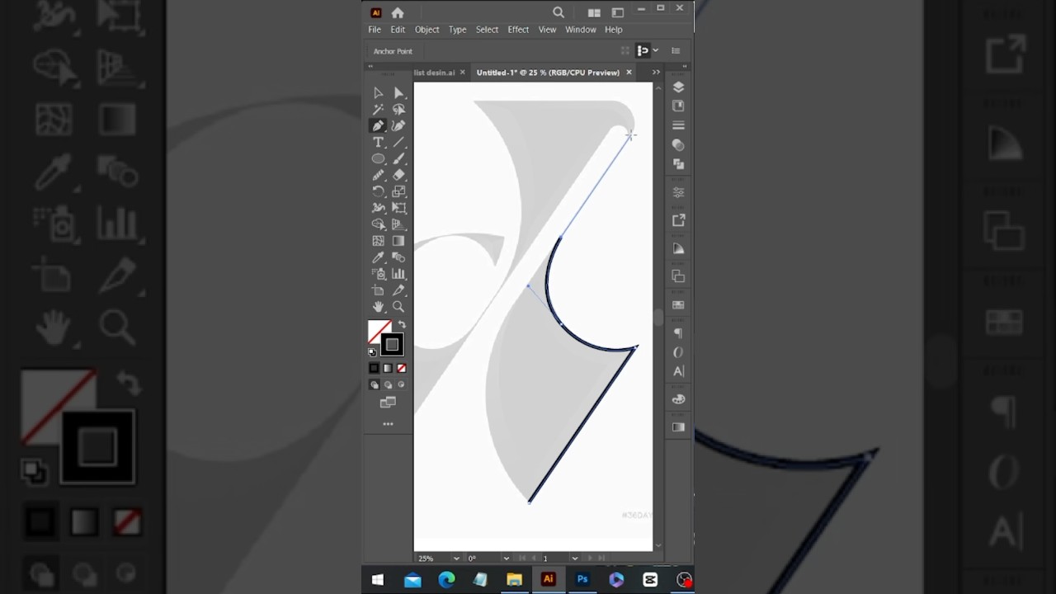The height and width of the screenshot is (594, 1056).
Task: Activate the Hand tool
Action: (378, 307)
